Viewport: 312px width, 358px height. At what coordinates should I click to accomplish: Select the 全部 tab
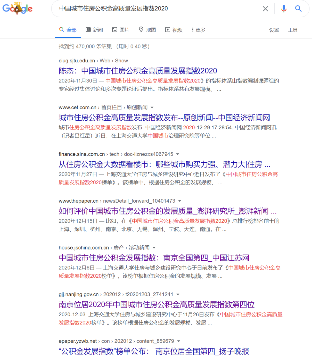click(68, 30)
